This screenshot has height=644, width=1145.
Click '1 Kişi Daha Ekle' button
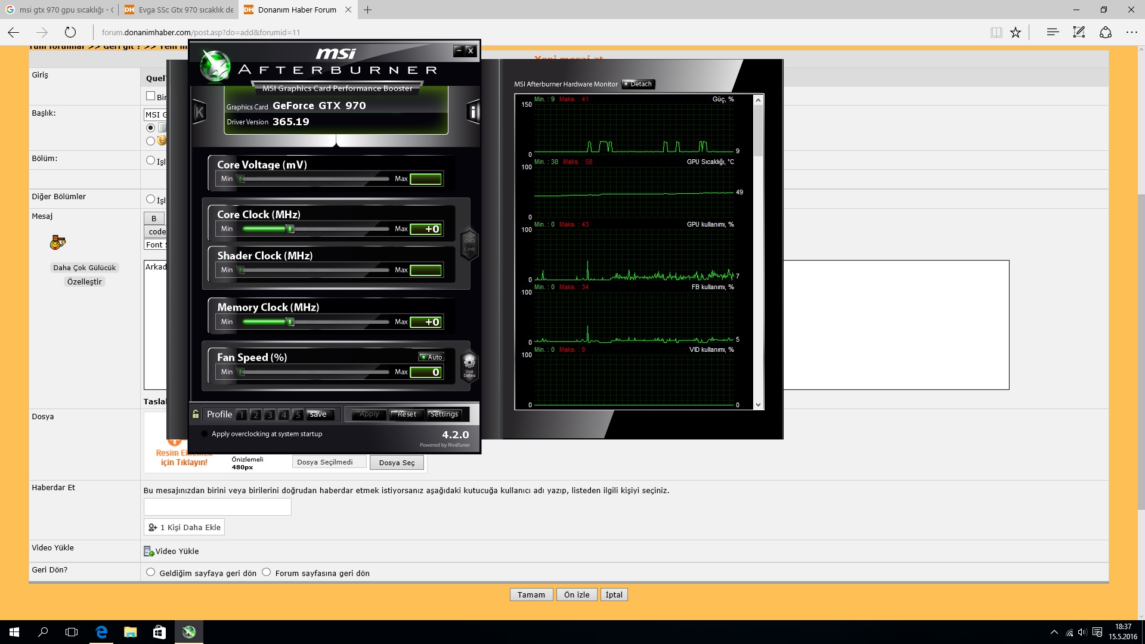click(184, 527)
